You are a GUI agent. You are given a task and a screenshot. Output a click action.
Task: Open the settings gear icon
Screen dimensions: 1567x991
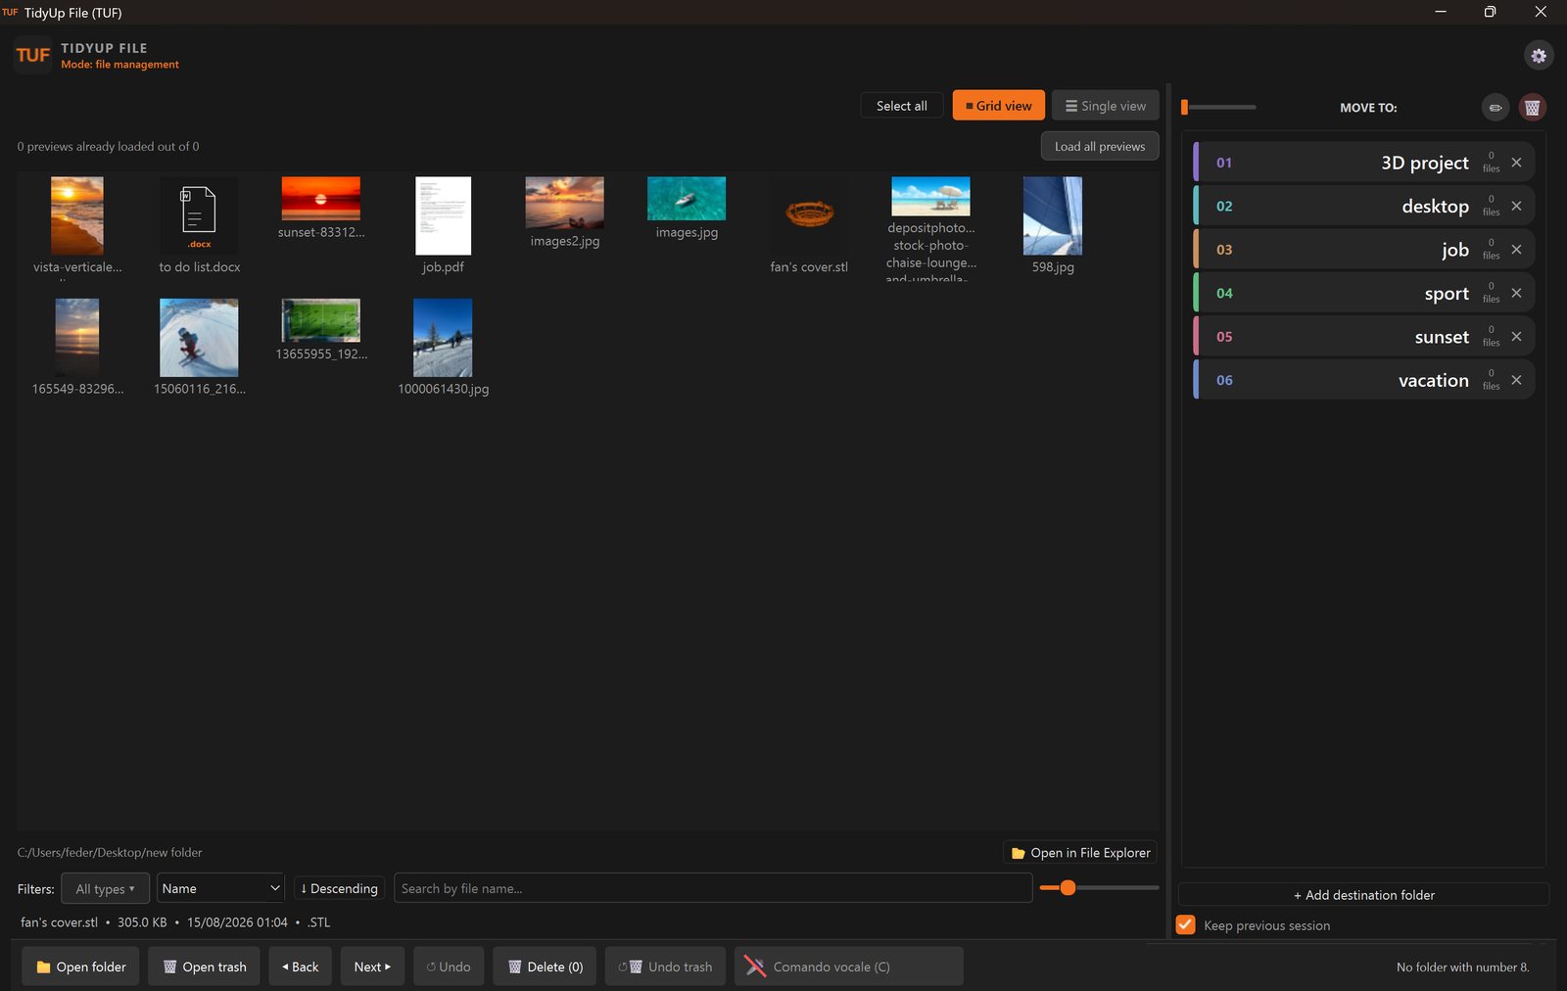pyautogui.click(x=1539, y=56)
